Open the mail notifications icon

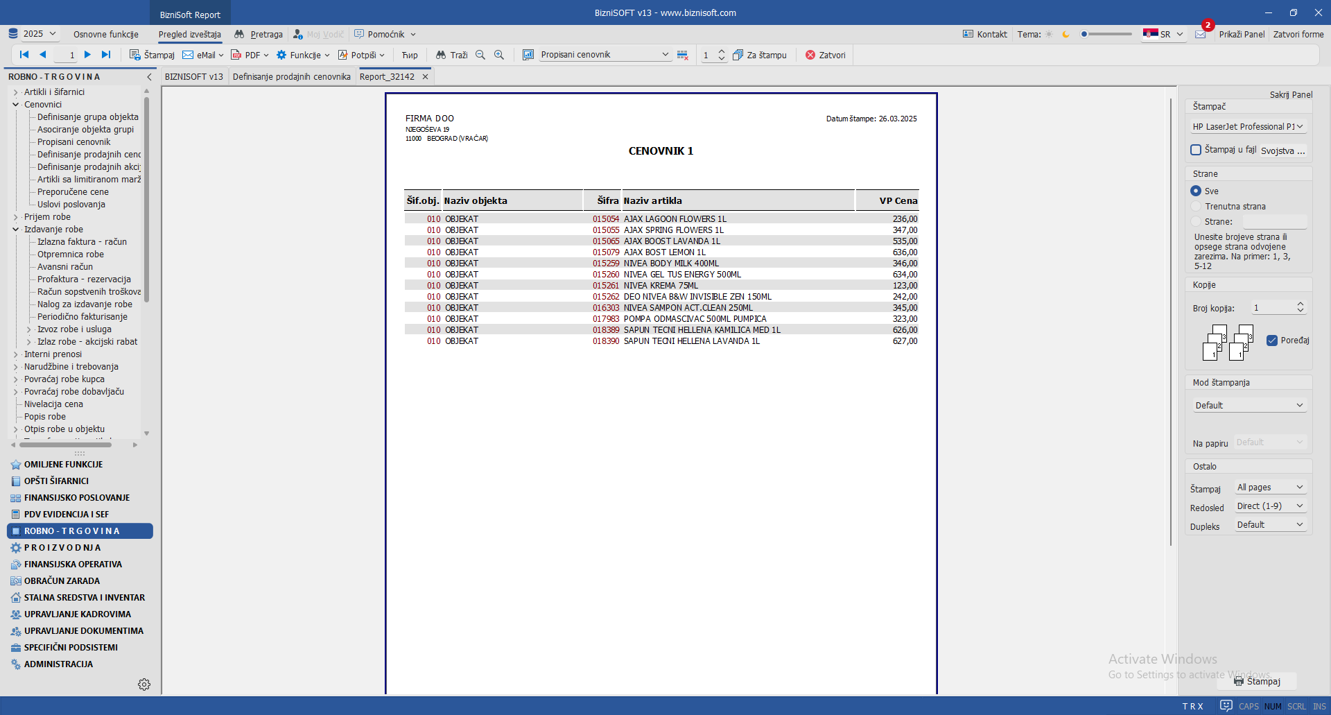1201,34
